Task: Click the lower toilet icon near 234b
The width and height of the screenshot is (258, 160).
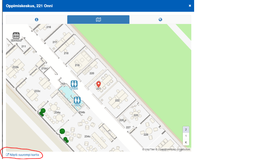Action: 77,100
